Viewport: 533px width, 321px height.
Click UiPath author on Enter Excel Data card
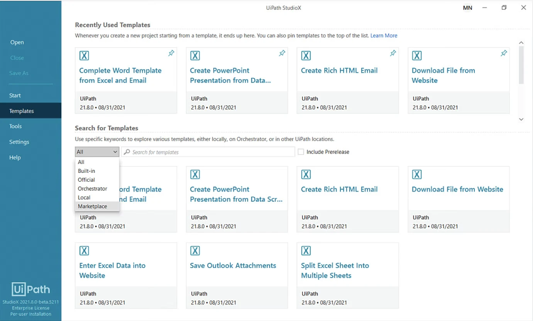point(88,294)
